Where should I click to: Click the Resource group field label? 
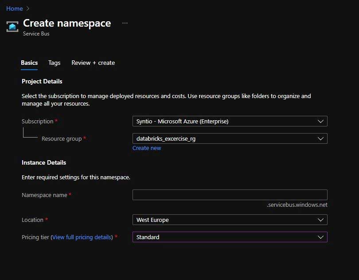pos(62,139)
